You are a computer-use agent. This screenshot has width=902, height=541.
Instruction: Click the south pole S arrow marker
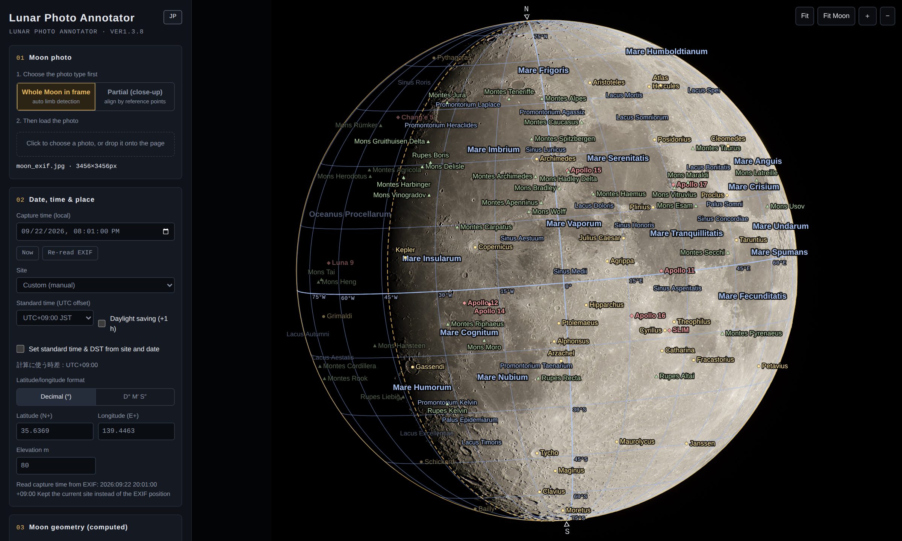(x=567, y=524)
